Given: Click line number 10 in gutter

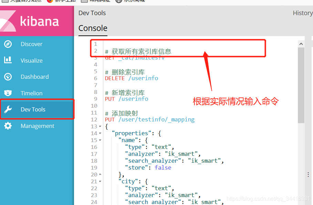Looking at the screenshot, I should click(x=94, y=106).
